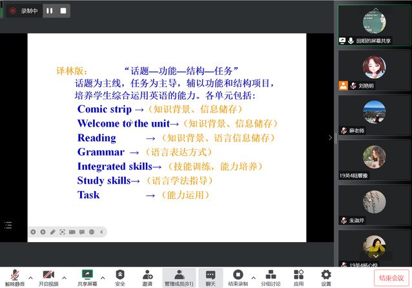
Task: Open meeting Settings (设置) gear
Action: [326, 277]
